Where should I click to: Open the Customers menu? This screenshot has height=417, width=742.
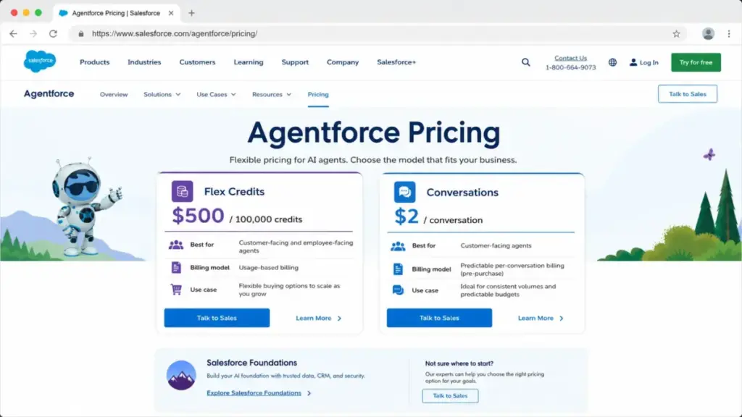click(197, 62)
